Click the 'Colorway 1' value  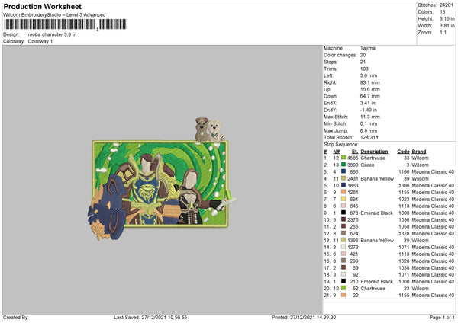click(40, 41)
